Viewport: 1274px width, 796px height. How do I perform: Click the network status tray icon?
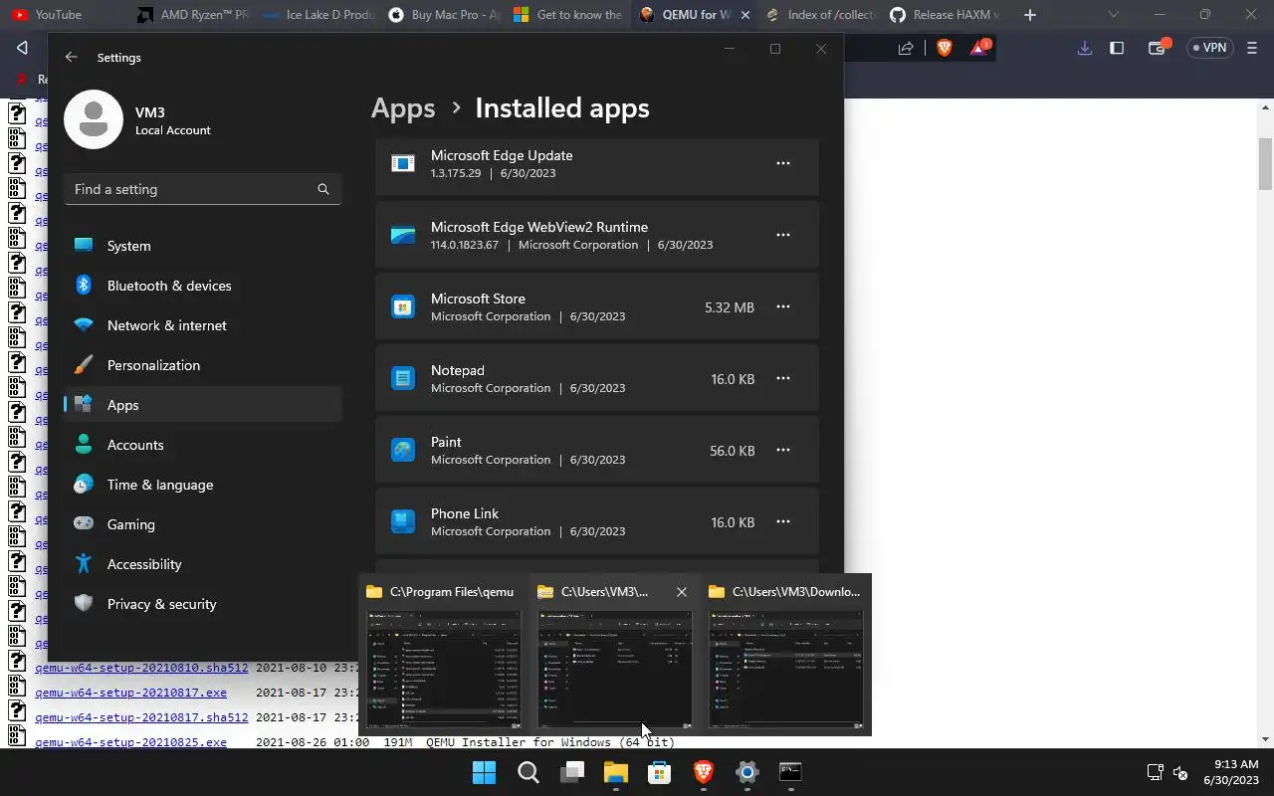coord(1155,772)
